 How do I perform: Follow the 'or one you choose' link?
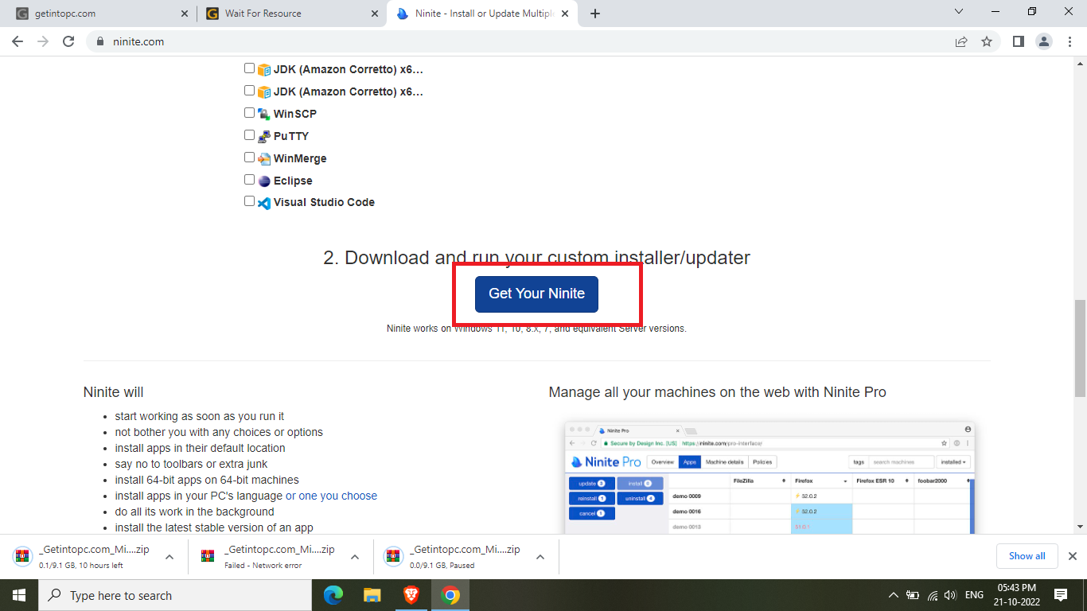331,496
